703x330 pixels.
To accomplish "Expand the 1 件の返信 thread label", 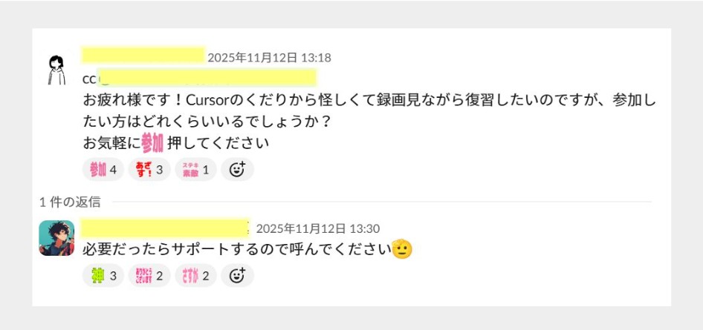I will click(x=70, y=202).
